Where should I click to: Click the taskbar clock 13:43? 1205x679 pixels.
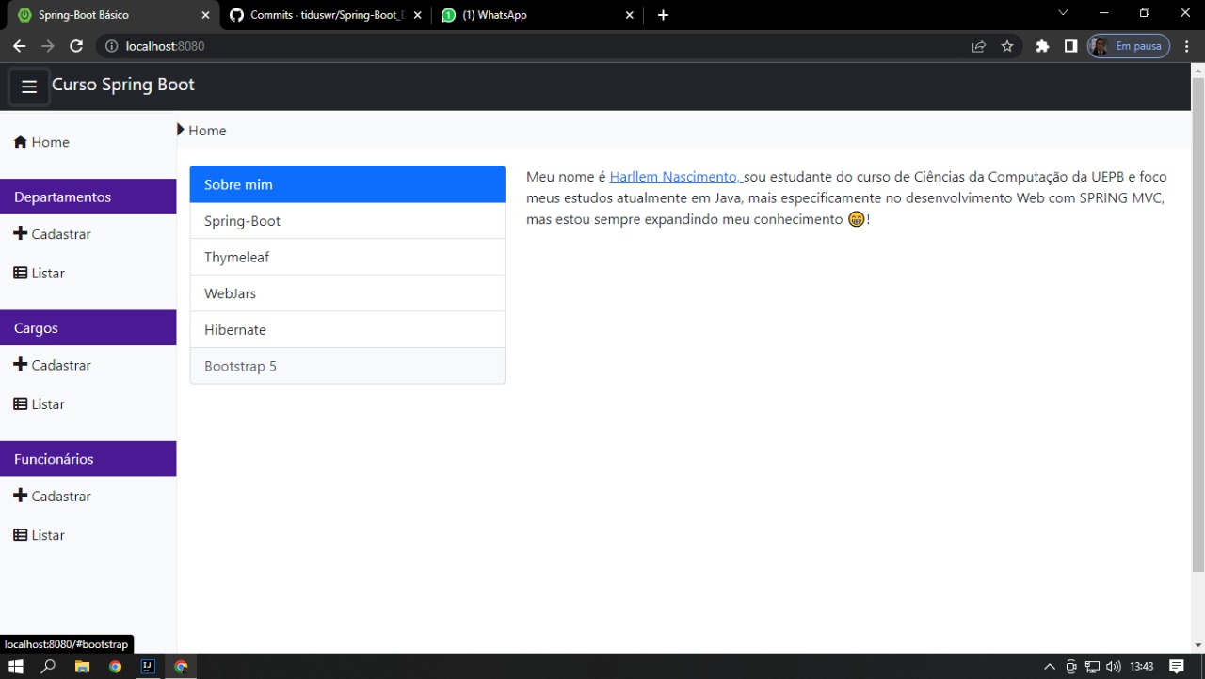pos(1141,667)
